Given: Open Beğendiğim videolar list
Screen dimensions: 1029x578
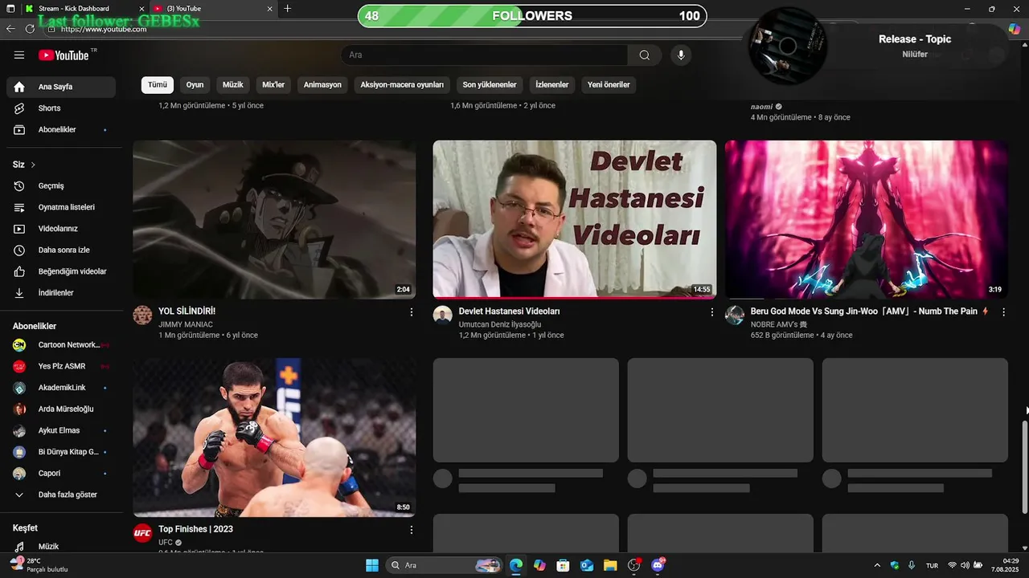Looking at the screenshot, I should pos(61,271).
